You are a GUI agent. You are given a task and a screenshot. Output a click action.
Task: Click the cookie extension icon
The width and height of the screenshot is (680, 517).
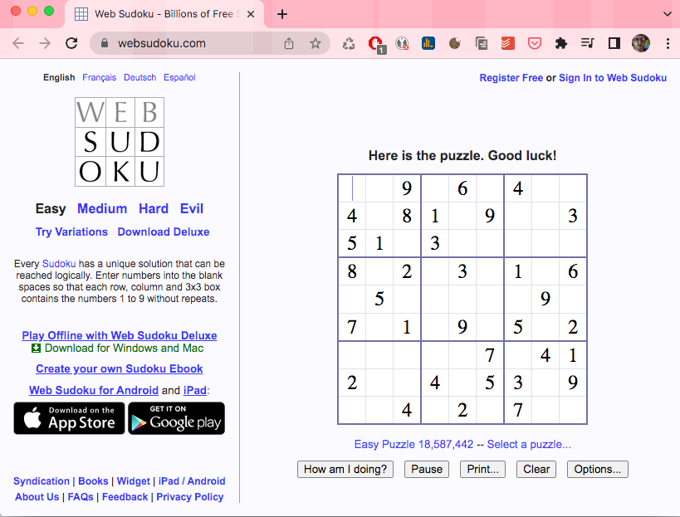click(455, 43)
